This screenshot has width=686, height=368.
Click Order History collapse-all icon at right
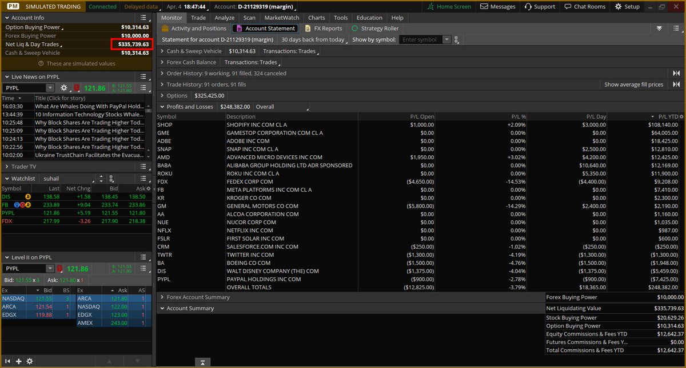[x=676, y=74]
